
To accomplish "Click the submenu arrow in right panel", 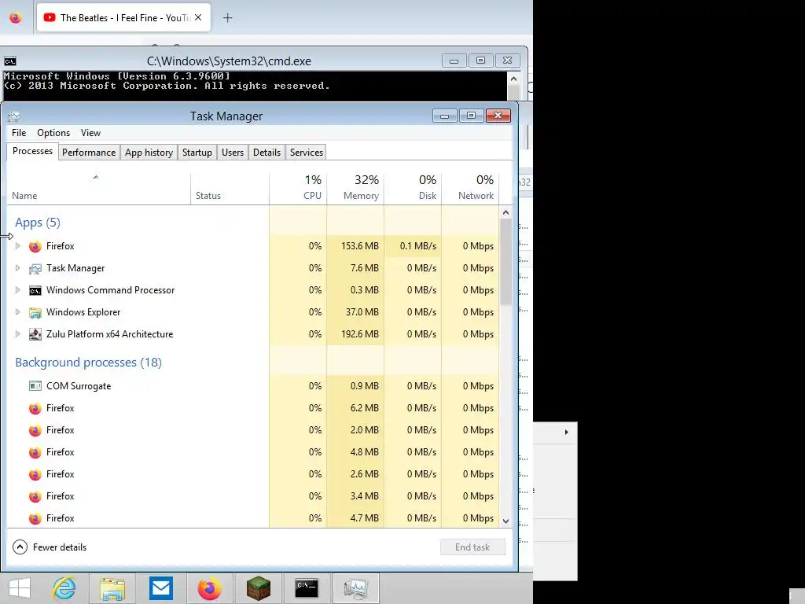I will [x=566, y=433].
